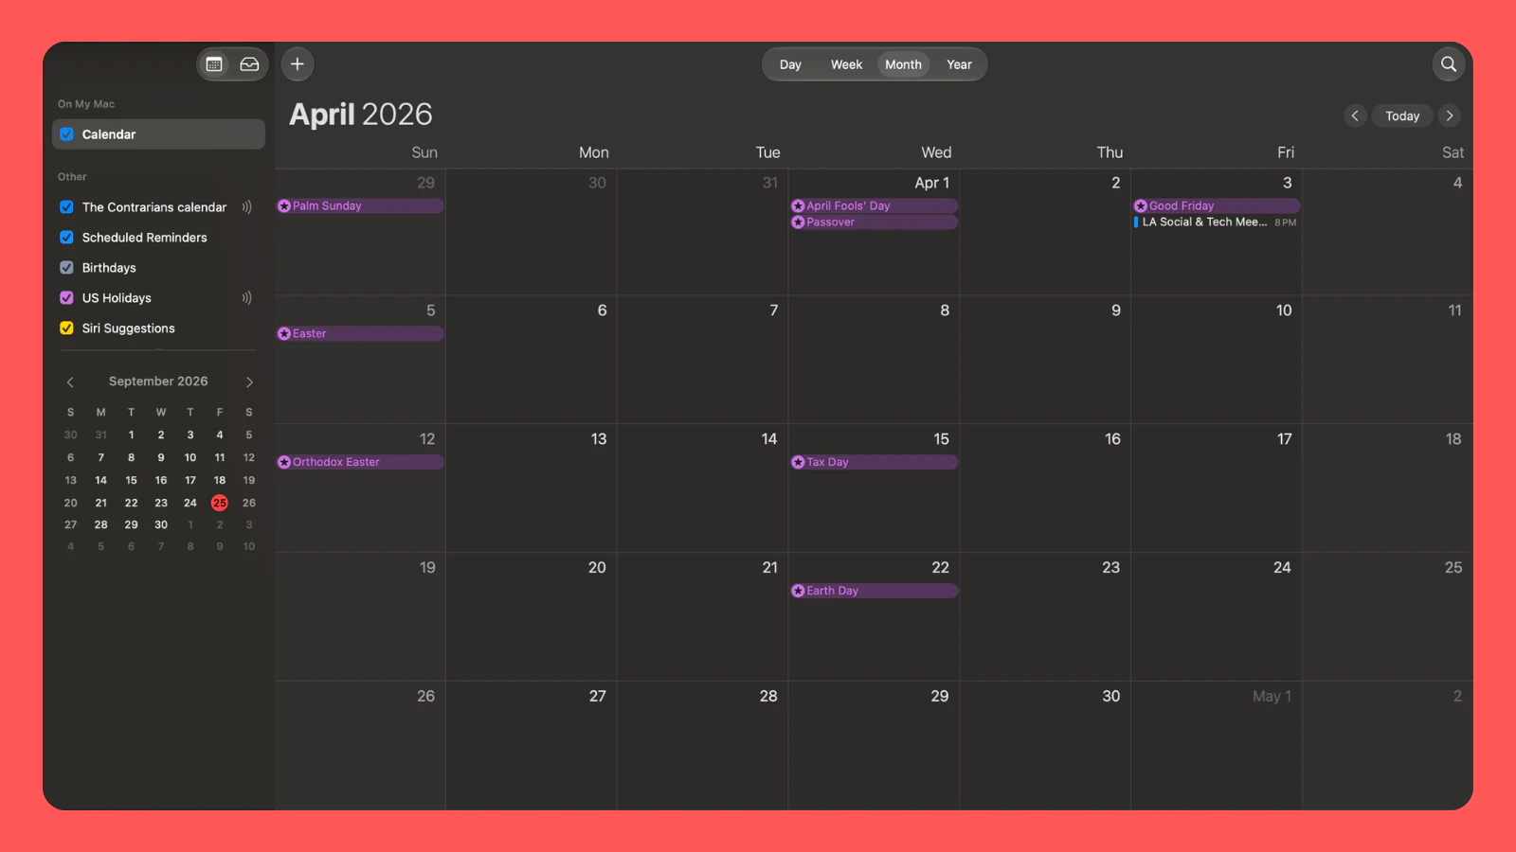Switch to Week view
The width and height of the screenshot is (1516, 852).
[846, 64]
